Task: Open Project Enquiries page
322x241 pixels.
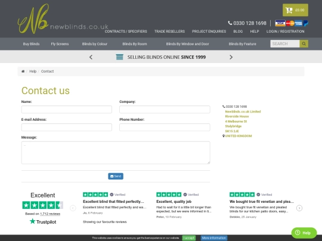Action: coord(209,32)
